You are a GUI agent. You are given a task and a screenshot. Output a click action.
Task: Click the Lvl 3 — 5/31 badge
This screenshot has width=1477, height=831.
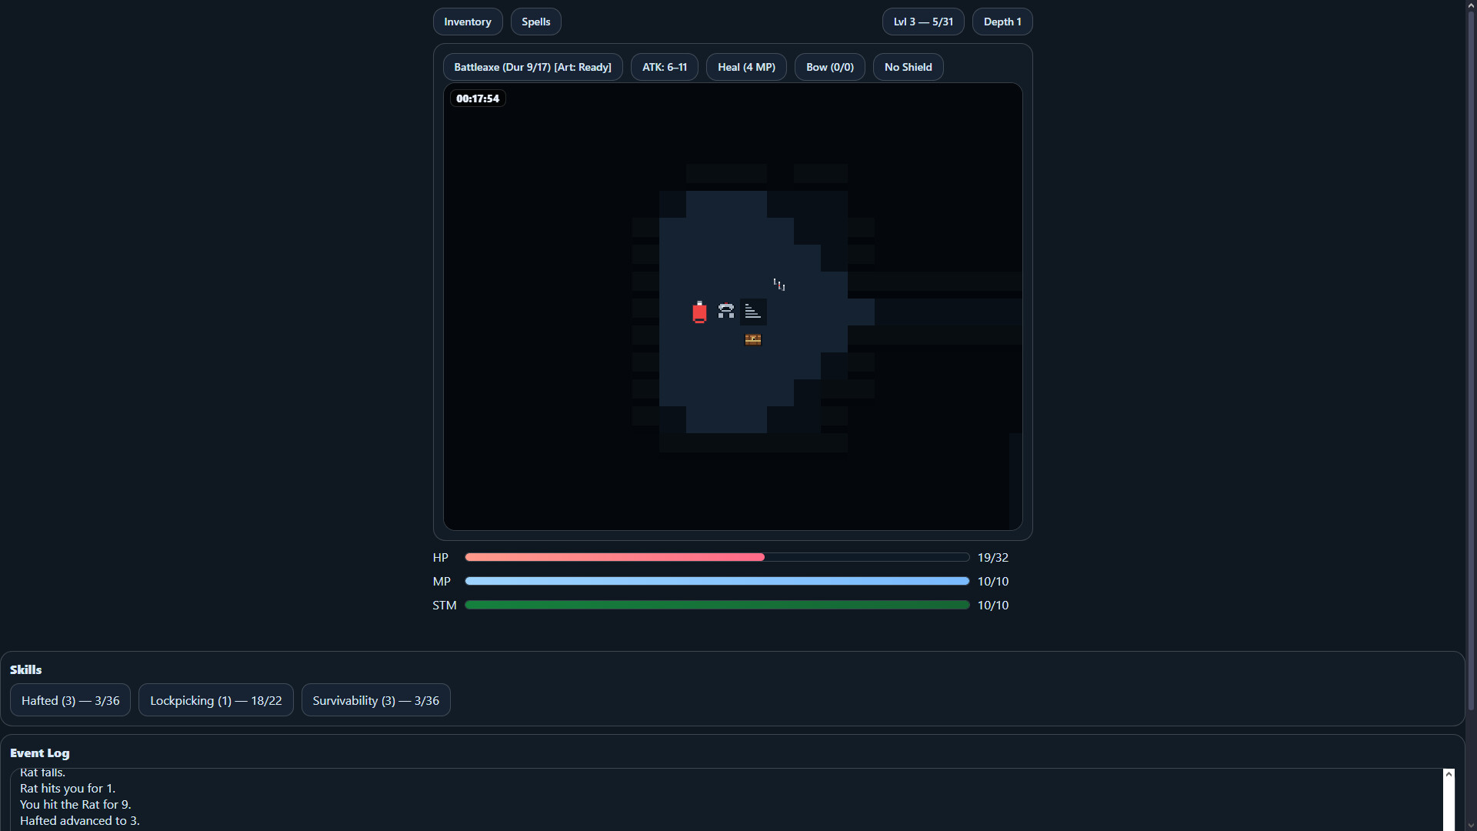coord(922,21)
